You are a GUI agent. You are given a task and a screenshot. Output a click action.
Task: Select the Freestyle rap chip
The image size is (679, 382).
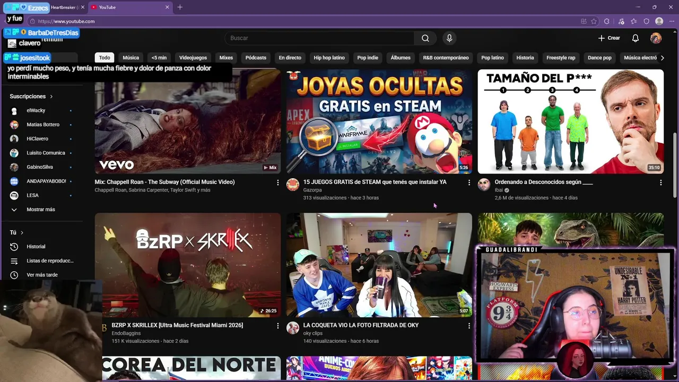click(561, 58)
